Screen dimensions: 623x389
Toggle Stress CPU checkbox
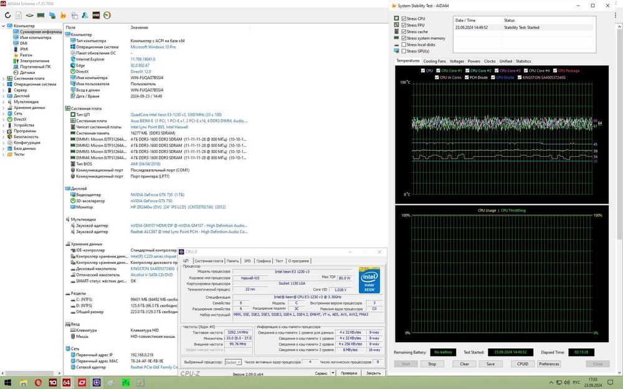404,19
